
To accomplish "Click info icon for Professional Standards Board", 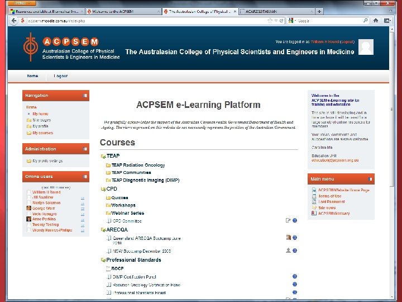I will tap(295, 292).
